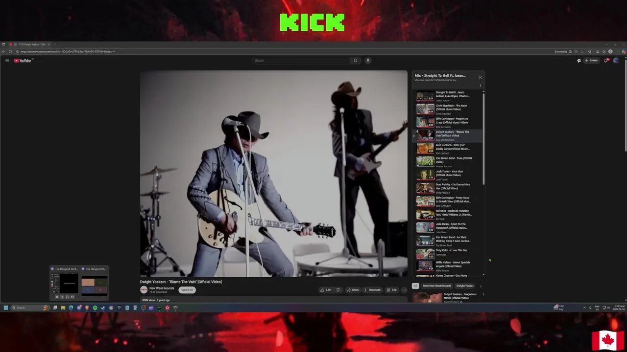627x352 pixels.
Task: Open the YouTube Create button
Action: (591, 61)
